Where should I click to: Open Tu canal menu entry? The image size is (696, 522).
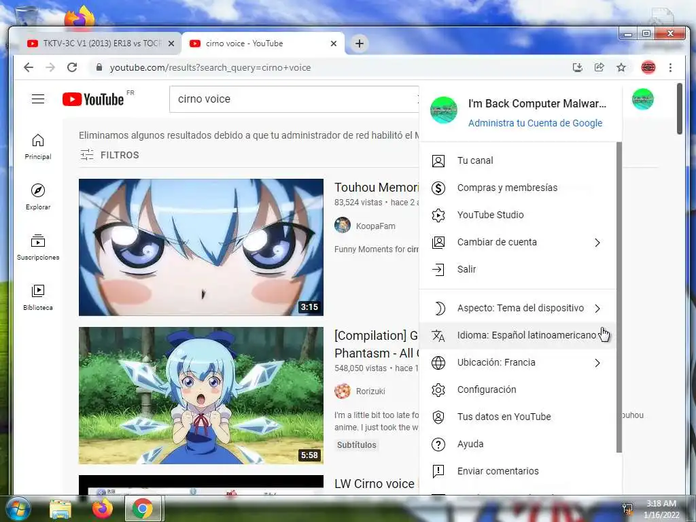click(518, 160)
